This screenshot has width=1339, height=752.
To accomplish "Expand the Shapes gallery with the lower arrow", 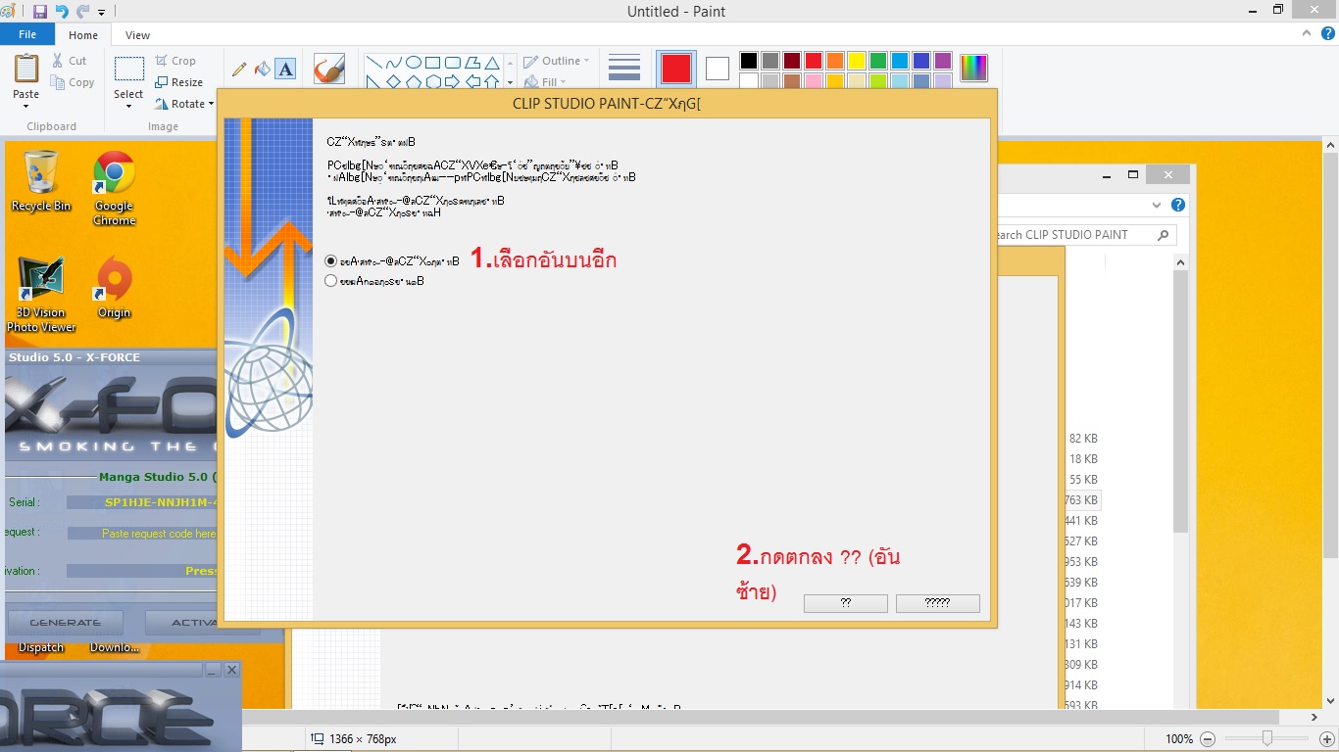I will [510, 83].
